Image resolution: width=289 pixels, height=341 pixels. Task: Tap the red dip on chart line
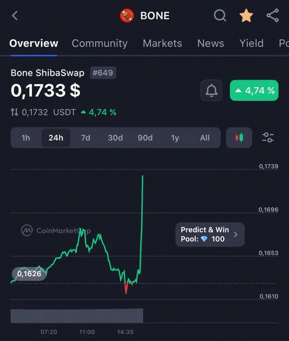tap(126, 289)
